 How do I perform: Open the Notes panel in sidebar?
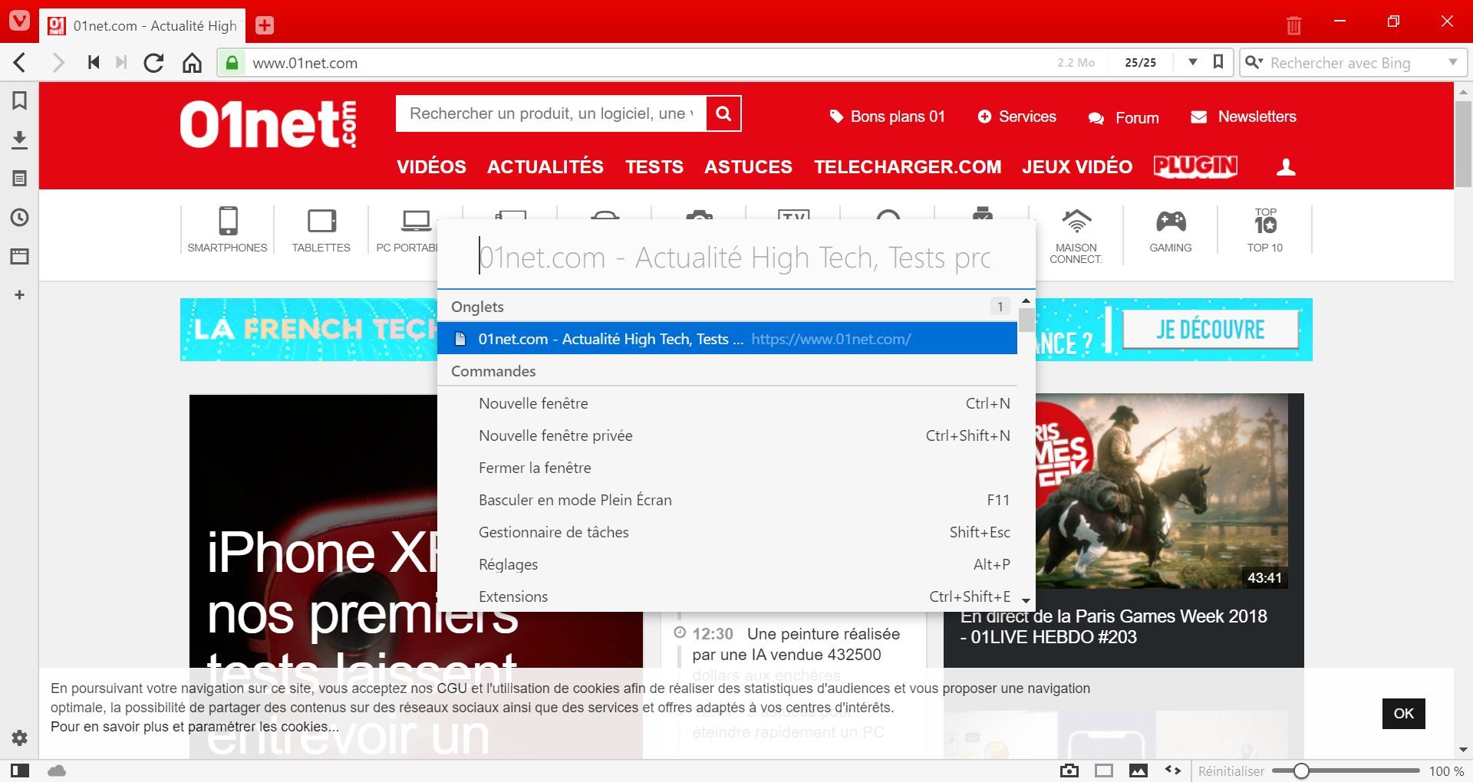pyautogui.click(x=20, y=179)
